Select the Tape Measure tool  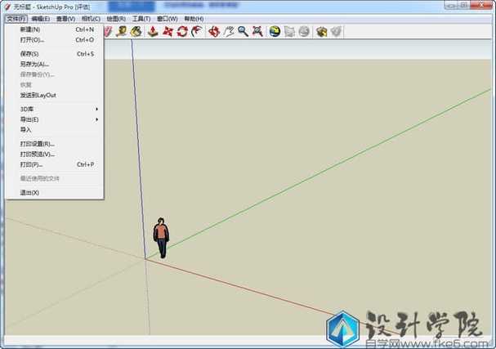[122, 31]
